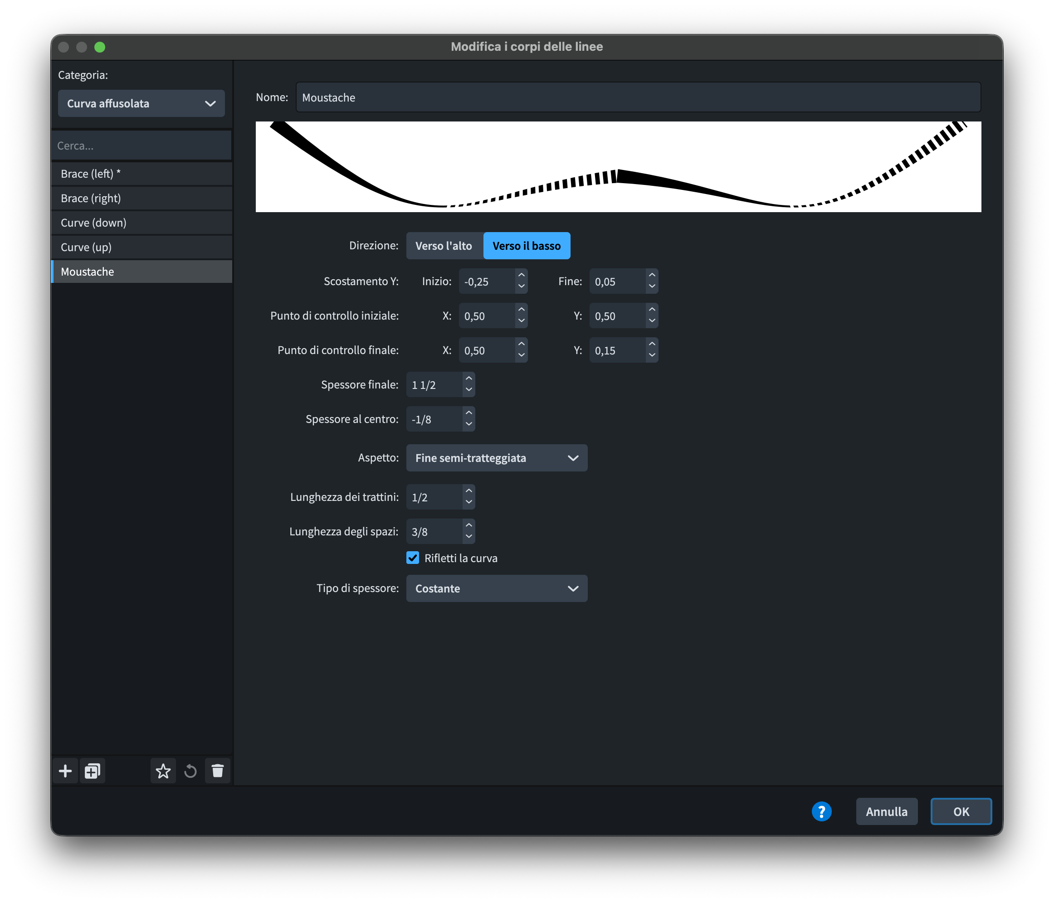Select Verso l'alto direction

click(444, 246)
